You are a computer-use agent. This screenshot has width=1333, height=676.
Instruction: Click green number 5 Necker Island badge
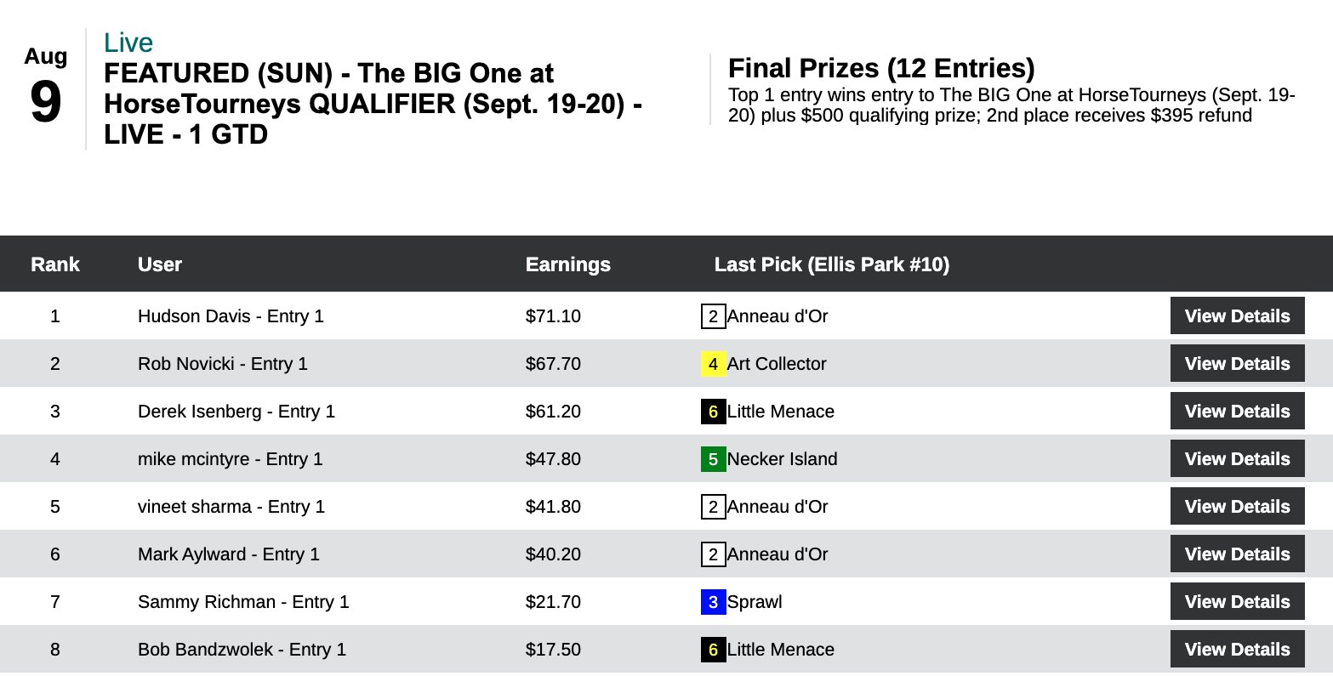click(713, 459)
